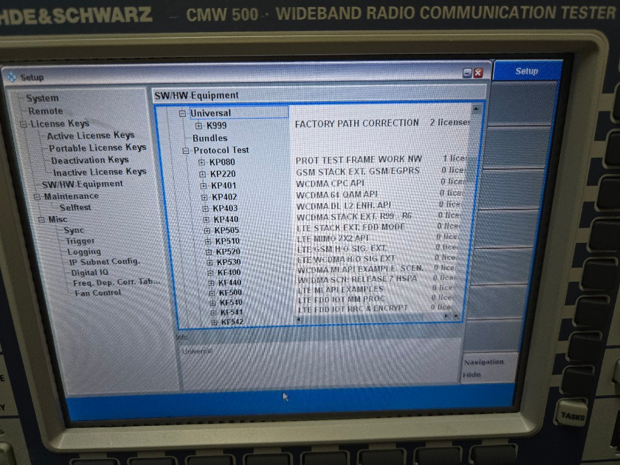Open Deactivation Keys
Image resolution: width=620 pixels, height=465 pixels.
(x=90, y=160)
